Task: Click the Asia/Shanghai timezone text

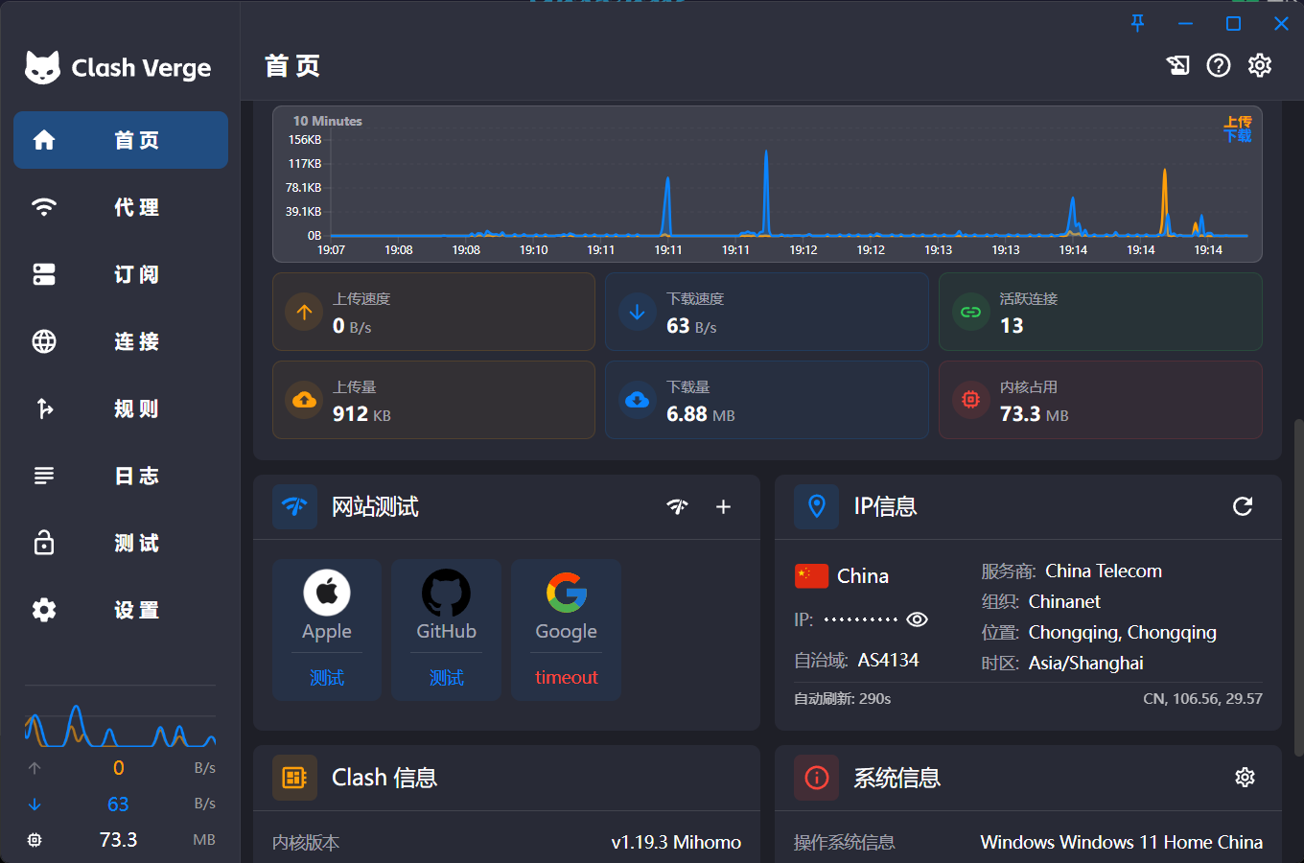Action: (1086, 663)
